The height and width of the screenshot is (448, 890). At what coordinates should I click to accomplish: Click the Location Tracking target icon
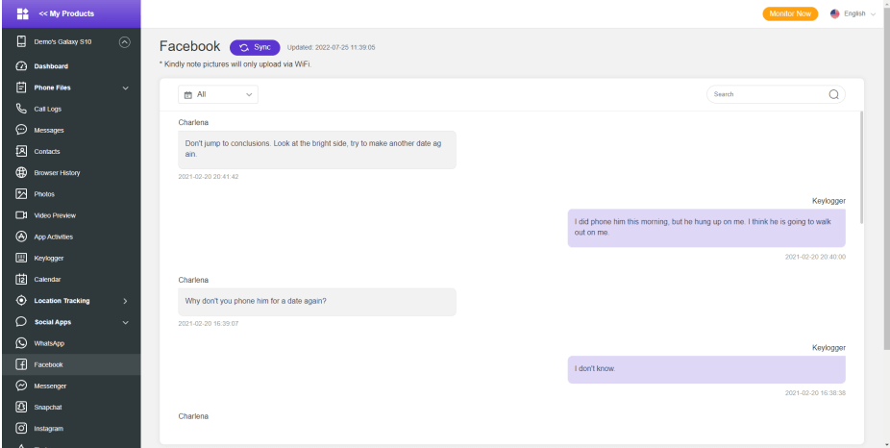tap(21, 300)
